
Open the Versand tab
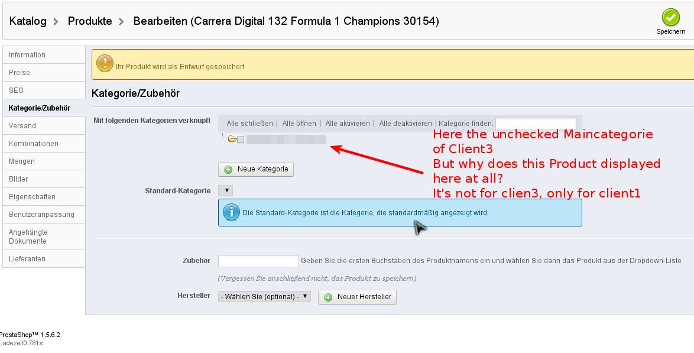coord(44,126)
